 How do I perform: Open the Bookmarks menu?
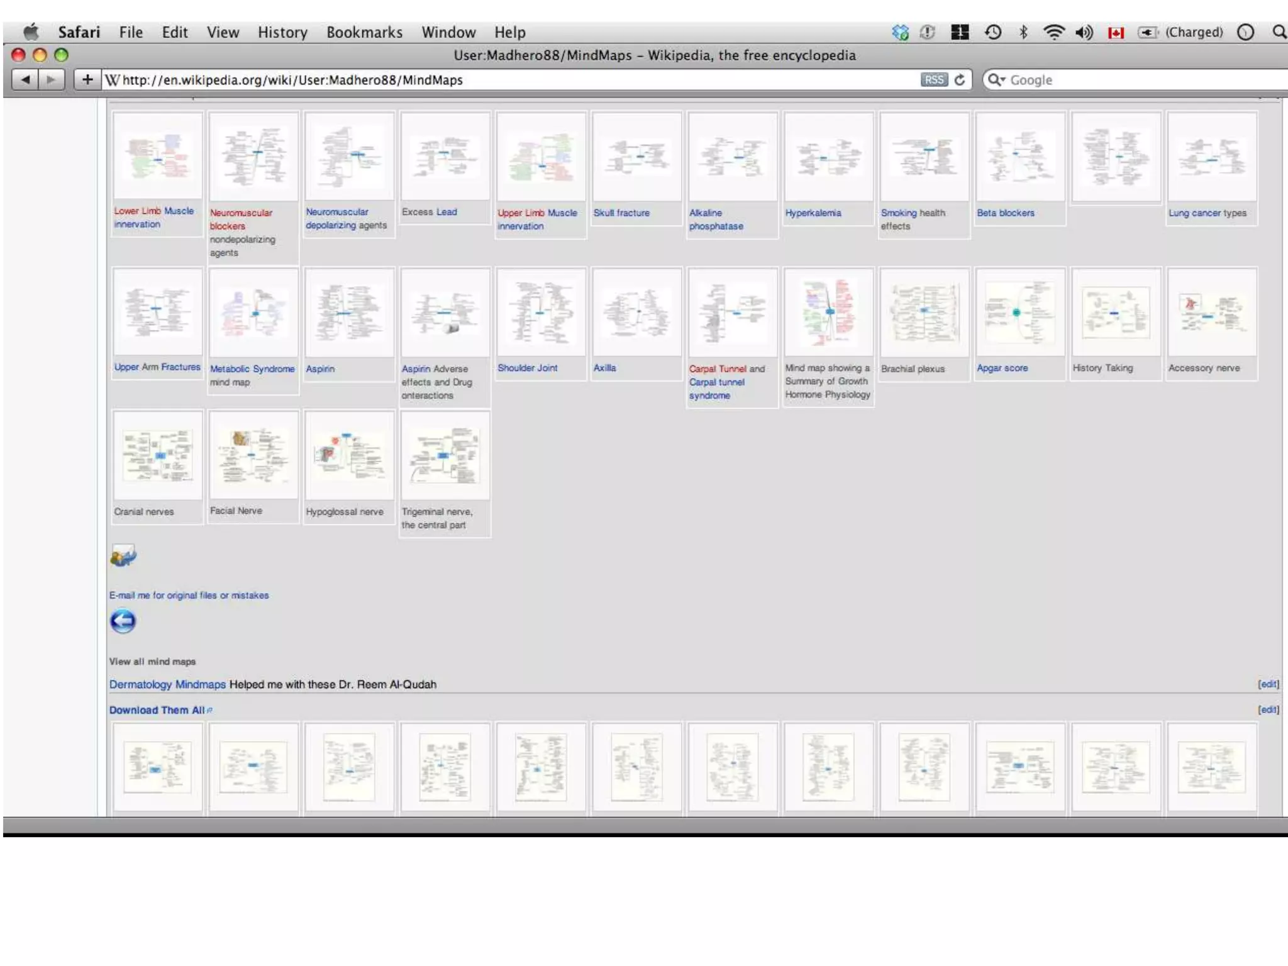(x=364, y=32)
